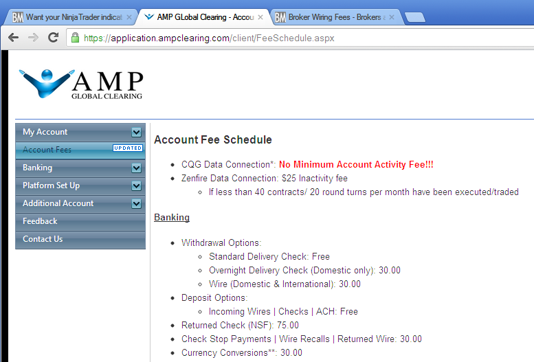534x362 pixels.
Task: Expand the Additional Account dropdown arrow
Action: (136, 203)
